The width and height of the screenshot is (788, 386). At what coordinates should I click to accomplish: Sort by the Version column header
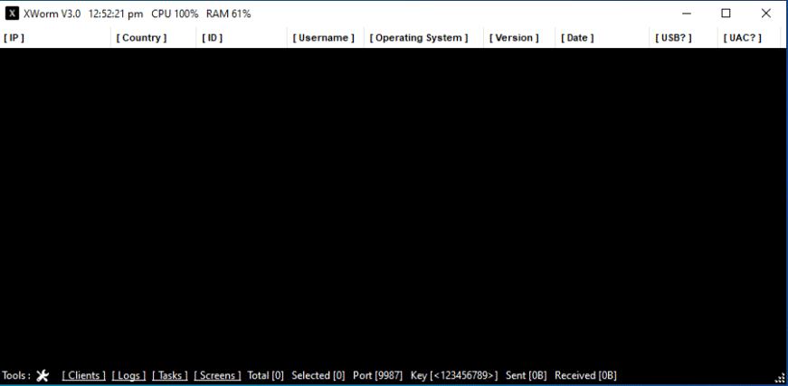tap(519, 38)
